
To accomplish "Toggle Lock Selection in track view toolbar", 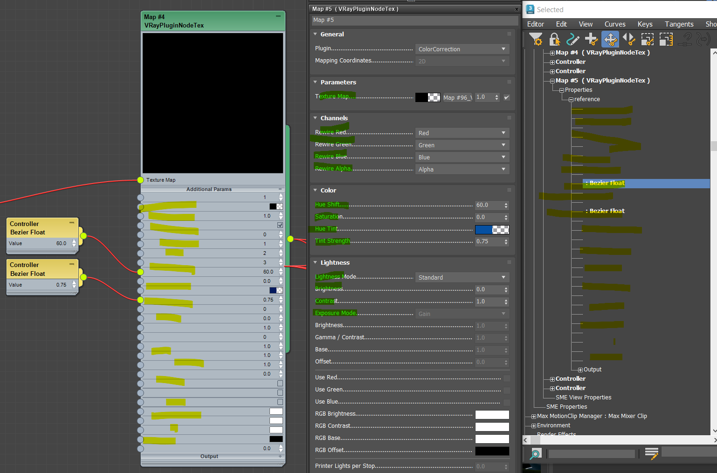I will click(554, 39).
